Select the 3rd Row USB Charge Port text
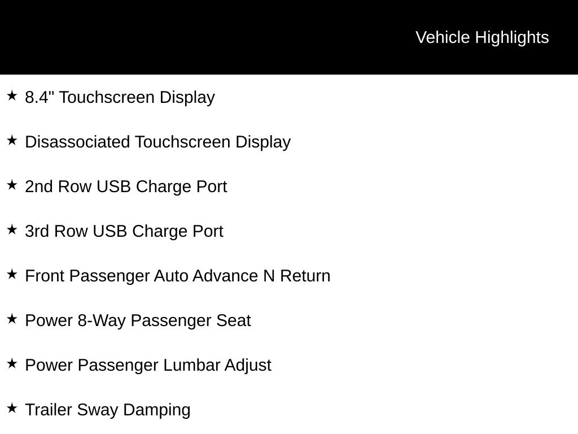This screenshot has width=578, height=434. 124,231
